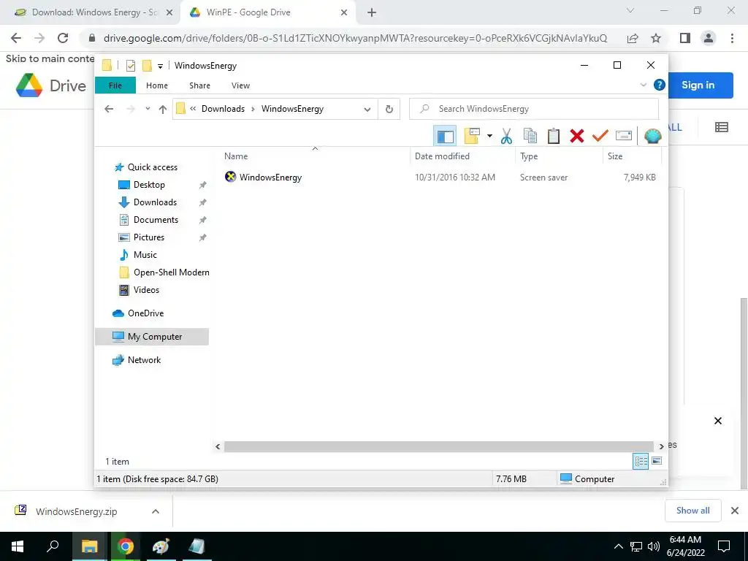The height and width of the screenshot is (561, 748).
Task: Go back in the Explorer window
Action: click(109, 109)
